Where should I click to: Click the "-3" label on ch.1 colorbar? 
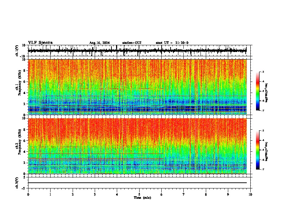click(263, 72)
